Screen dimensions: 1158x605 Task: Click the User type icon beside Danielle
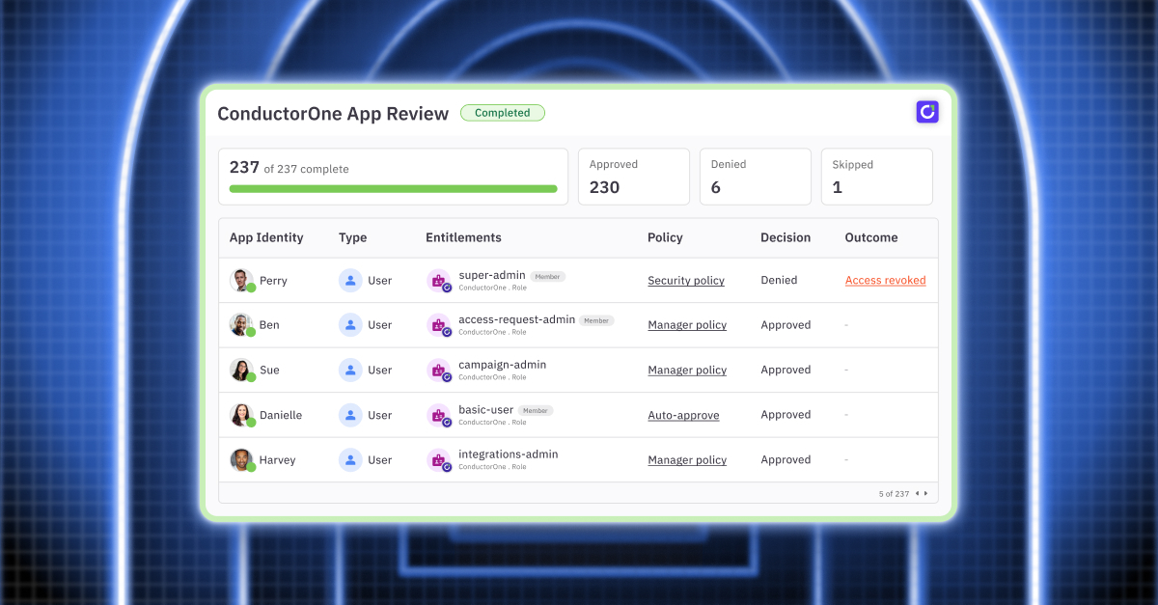point(349,415)
